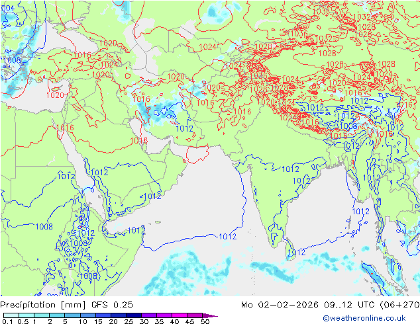Click the blue '1008' label over Sudan
Image resolution: width=420 pixels, height=324 pixels.
pos(44,226)
